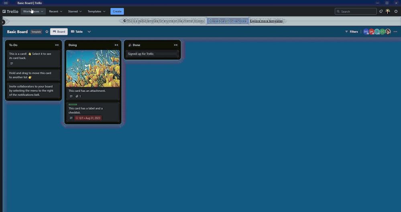Screen dimensions: 401x212
Task: Open 'This card has a label' card
Action: click(x=93, y=112)
